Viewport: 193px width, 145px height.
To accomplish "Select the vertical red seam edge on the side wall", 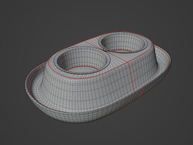I will click(131, 77).
